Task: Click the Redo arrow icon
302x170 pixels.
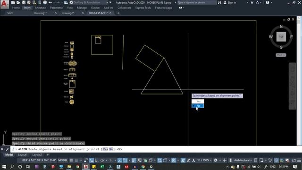Action: [58, 2]
